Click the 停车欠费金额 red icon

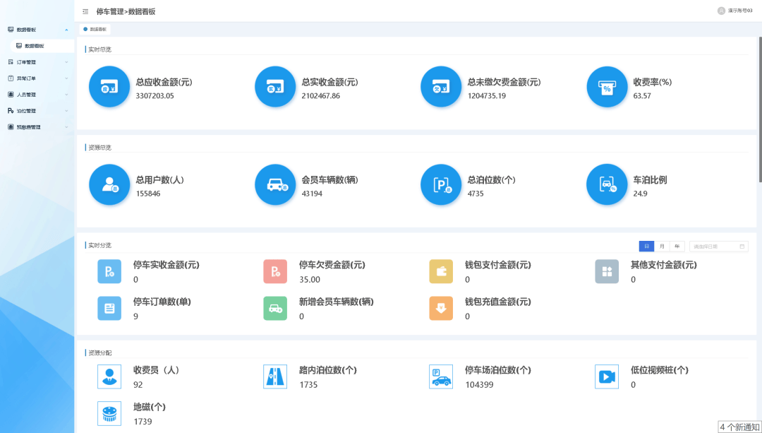click(275, 271)
